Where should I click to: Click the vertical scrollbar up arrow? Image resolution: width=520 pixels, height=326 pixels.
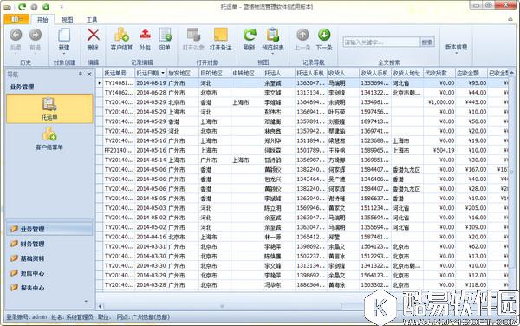click(x=511, y=72)
